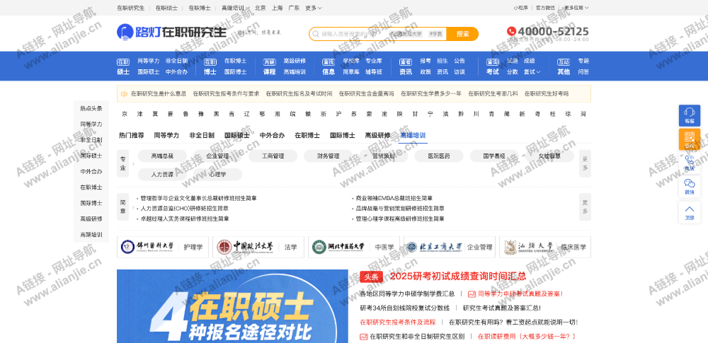Select the 心理学 major tag
Image resolution: width=708 pixels, height=343 pixels.
click(x=217, y=174)
